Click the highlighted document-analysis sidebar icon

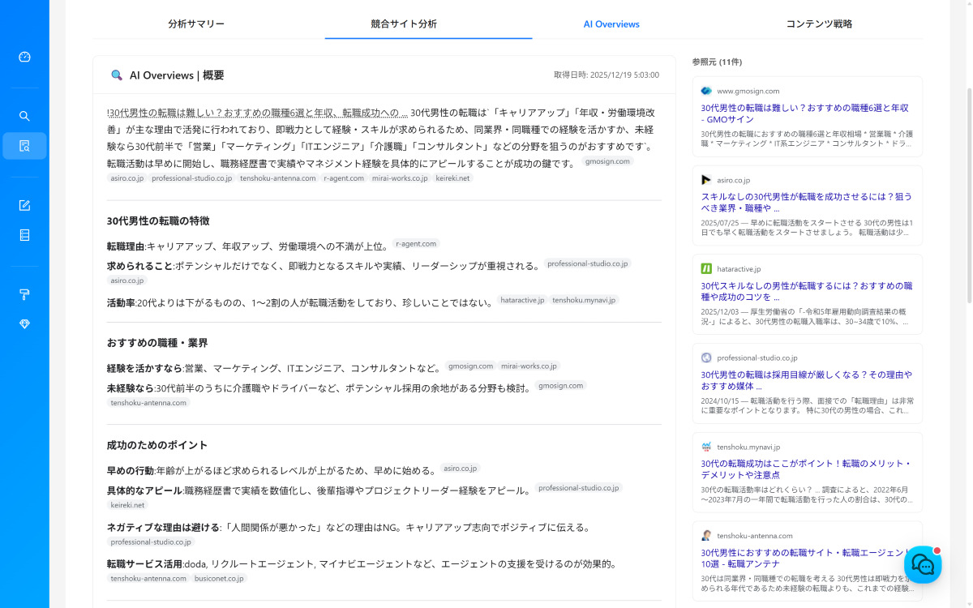pos(24,145)
